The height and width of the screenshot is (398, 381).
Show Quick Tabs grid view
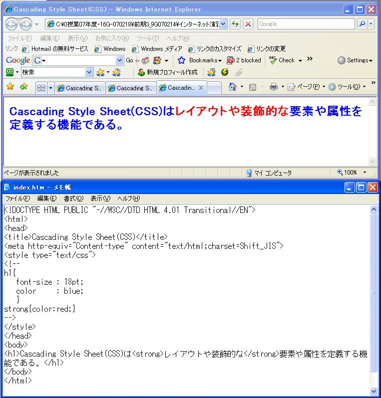click(x=41, y=88)
